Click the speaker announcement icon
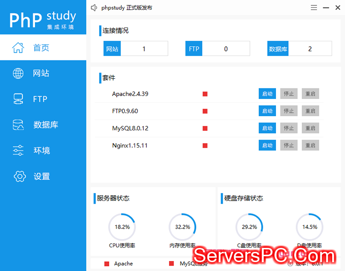Viewport: 345px width, 271px height. point(95,8)
